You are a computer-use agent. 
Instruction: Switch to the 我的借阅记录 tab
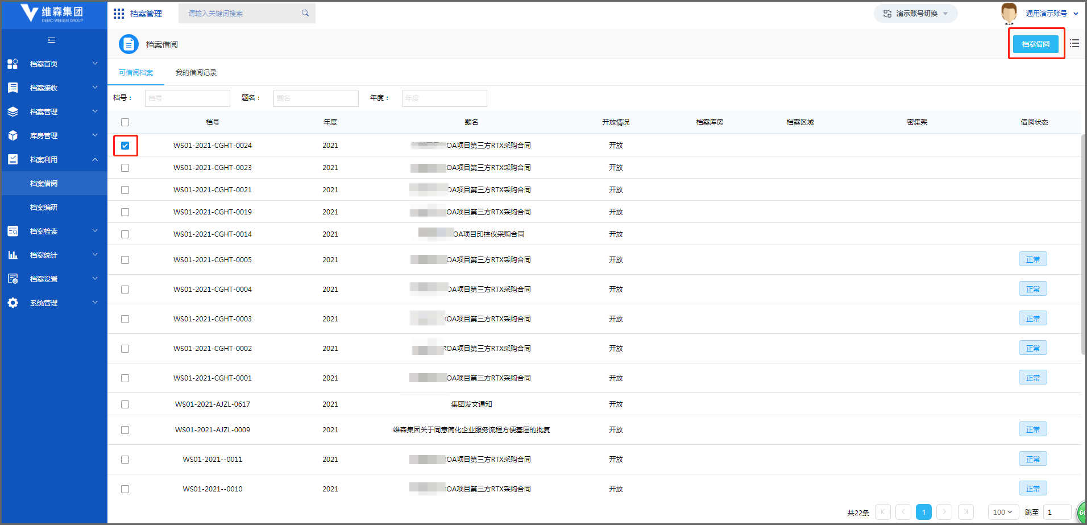coord(196,73)
